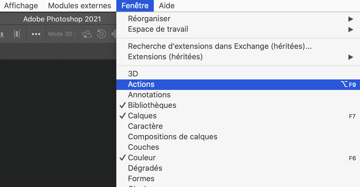Open the Dégradés panel
The image size is (360, 187).
tap(145, 168)
